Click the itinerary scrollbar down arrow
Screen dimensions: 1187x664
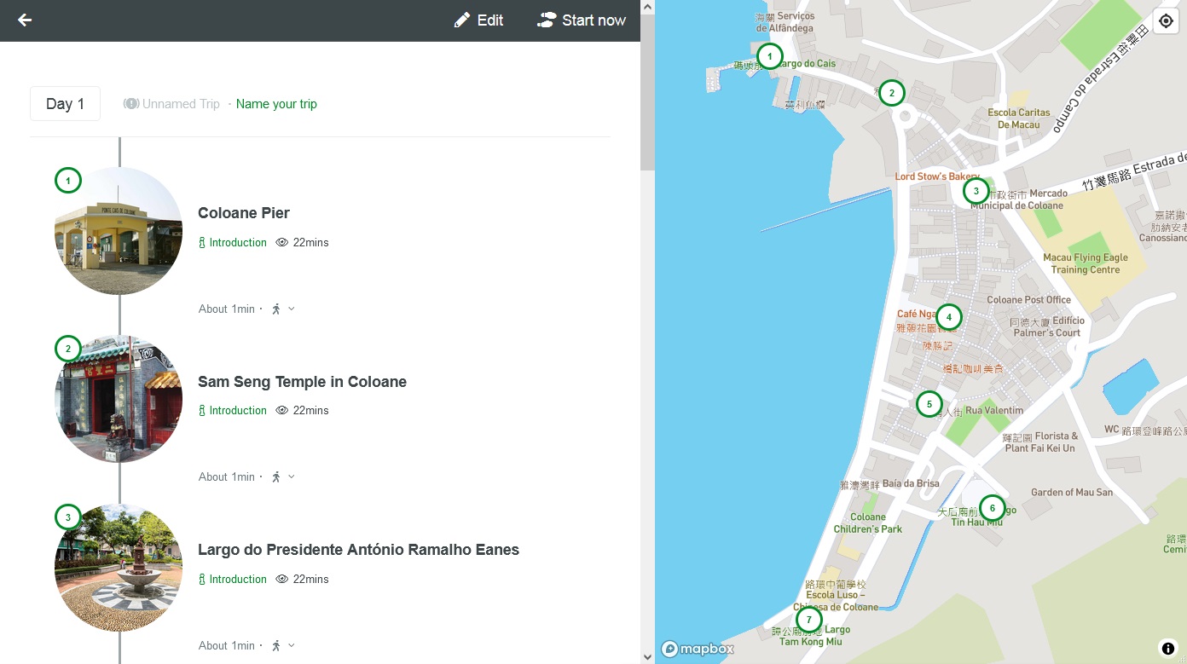coord(647,656)
